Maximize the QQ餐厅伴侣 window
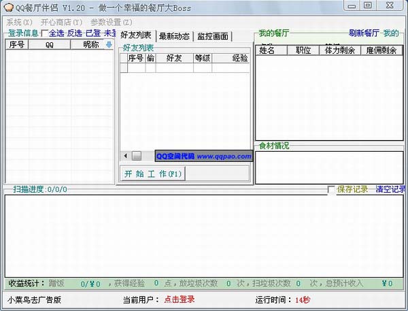Screen dimensions: 408x311 click(x=368, y=5)
